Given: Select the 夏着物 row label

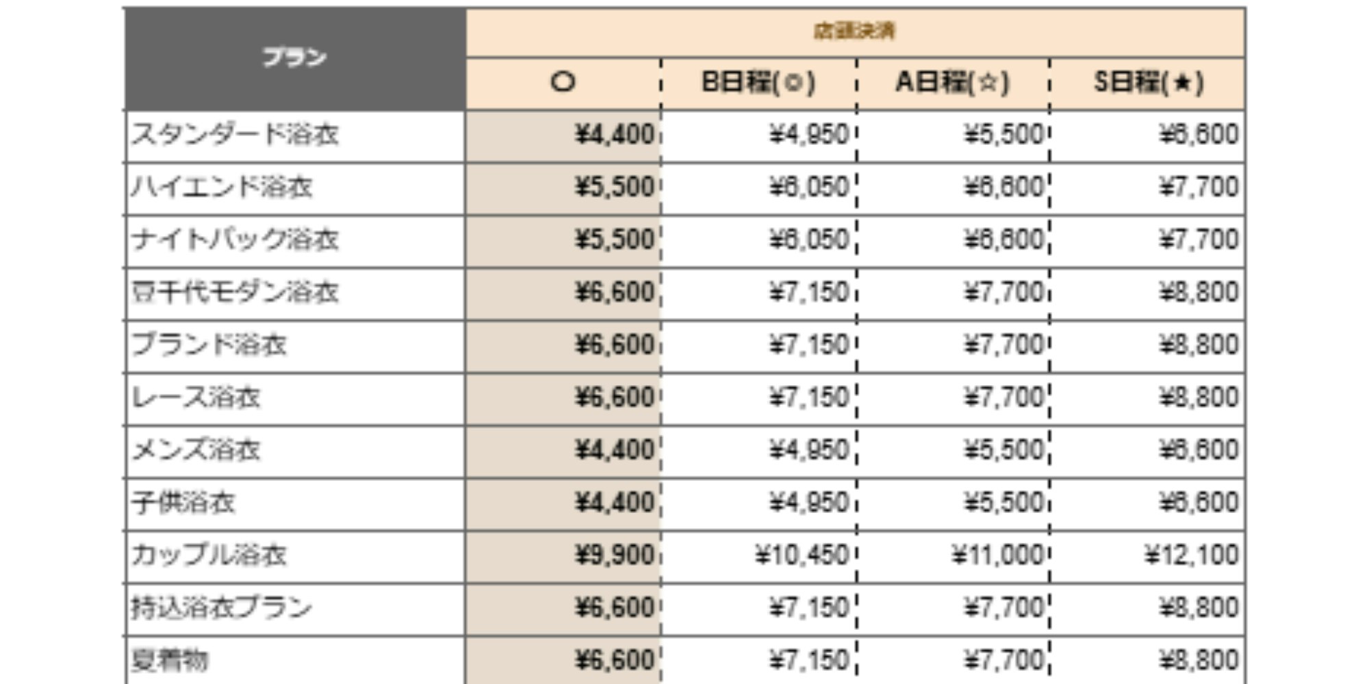Looking at the screenshot, I should [170, 661].
